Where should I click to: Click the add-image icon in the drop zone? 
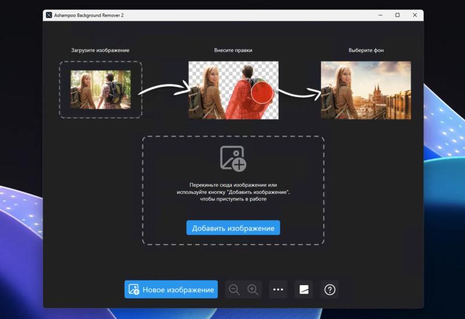click(233, 158)
